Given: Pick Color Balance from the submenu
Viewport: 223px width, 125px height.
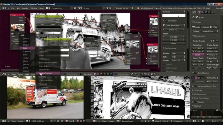Looking at the screenshot, I should click(45, 66).
